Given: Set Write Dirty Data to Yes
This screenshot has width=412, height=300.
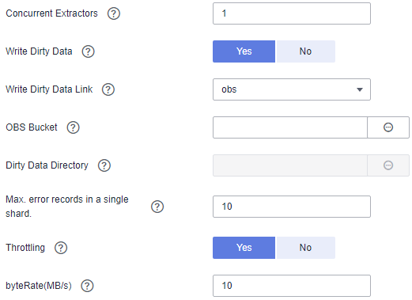Looking at the screenshot, I should (x=244, y=51).
